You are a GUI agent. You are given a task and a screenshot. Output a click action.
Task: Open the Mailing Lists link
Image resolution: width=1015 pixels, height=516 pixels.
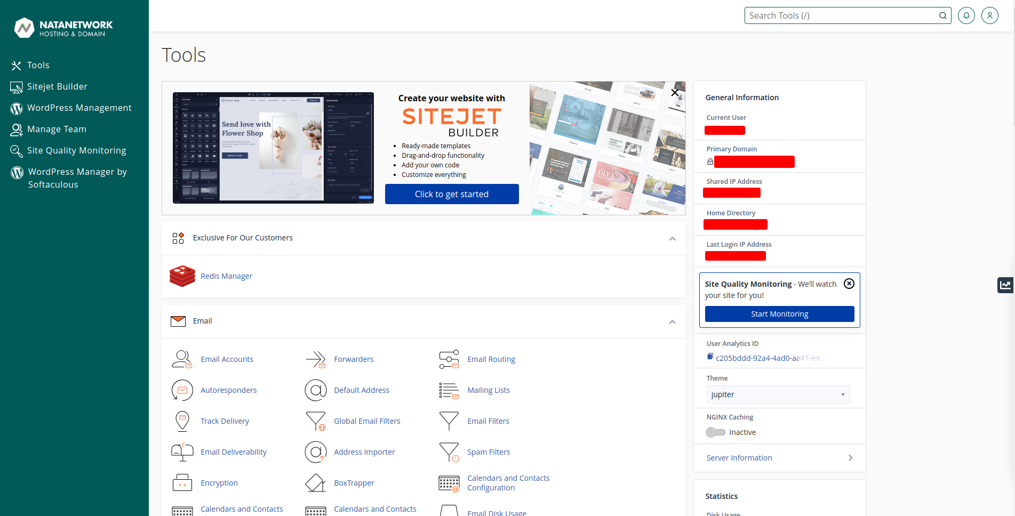489,390
